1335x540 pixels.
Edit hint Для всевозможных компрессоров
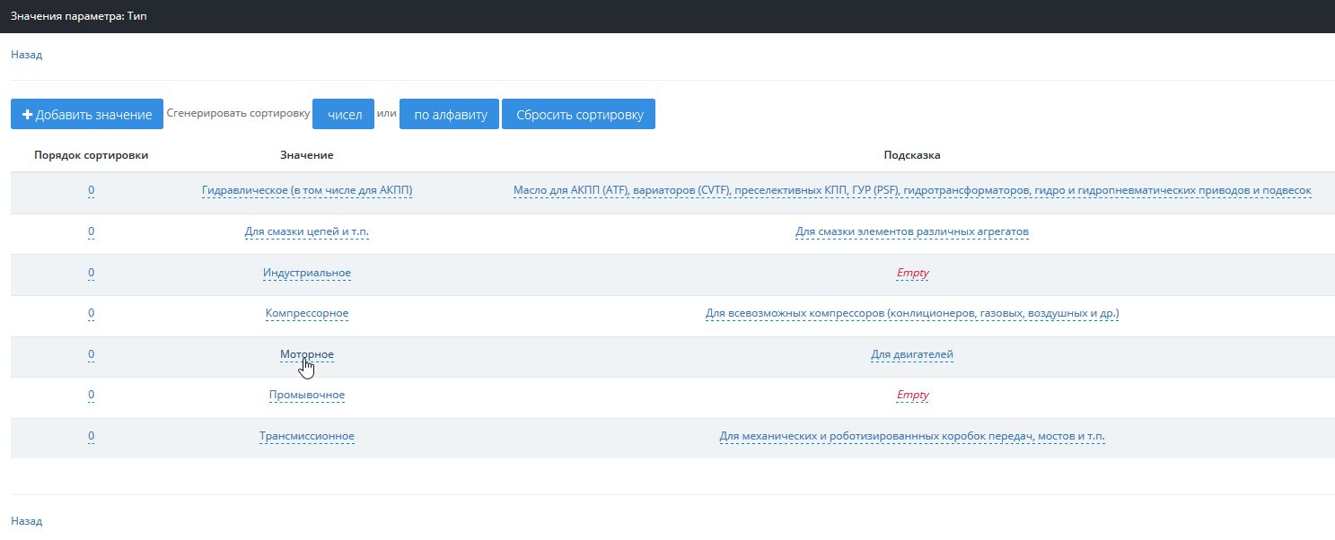coord(912,313)
